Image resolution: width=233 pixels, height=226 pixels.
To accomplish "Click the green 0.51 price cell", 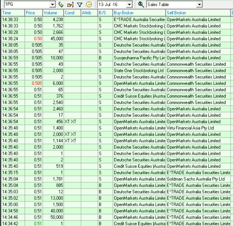I will pyautogui.click(x=34, y=224).
